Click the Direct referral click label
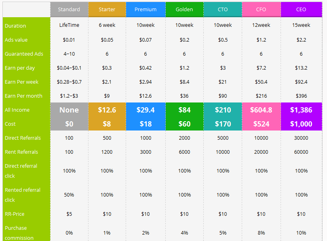The image size is (327, 241). (21, 171)
